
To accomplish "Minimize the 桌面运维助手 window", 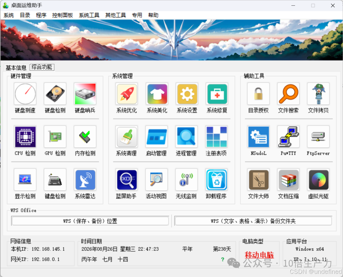I will tap(293, 5).
